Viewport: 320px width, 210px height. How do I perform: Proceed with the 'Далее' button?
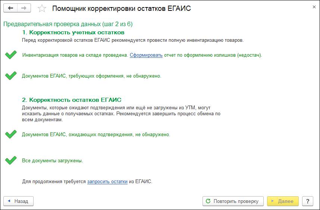point(283,201)
